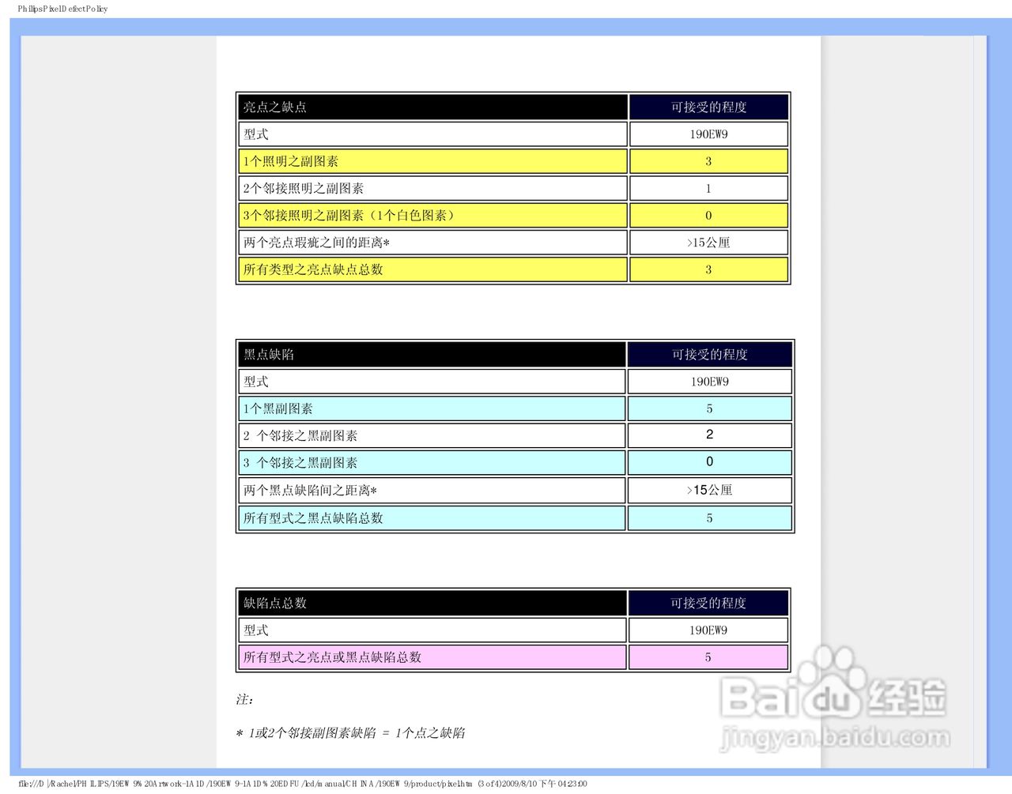The height and width of the screenshot is (794, 1012).
Task: Click '190EW9' in the black dot table
Action: [x=709, y=382]
